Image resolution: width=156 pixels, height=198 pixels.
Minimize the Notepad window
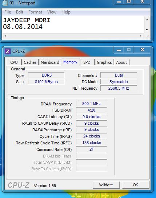[x=119, y=2]
